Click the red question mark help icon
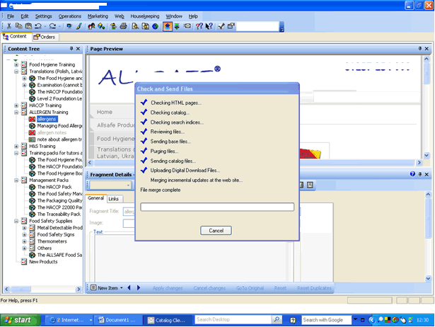 (199, 26)
